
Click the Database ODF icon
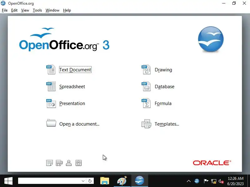click(x=146, y=86)
